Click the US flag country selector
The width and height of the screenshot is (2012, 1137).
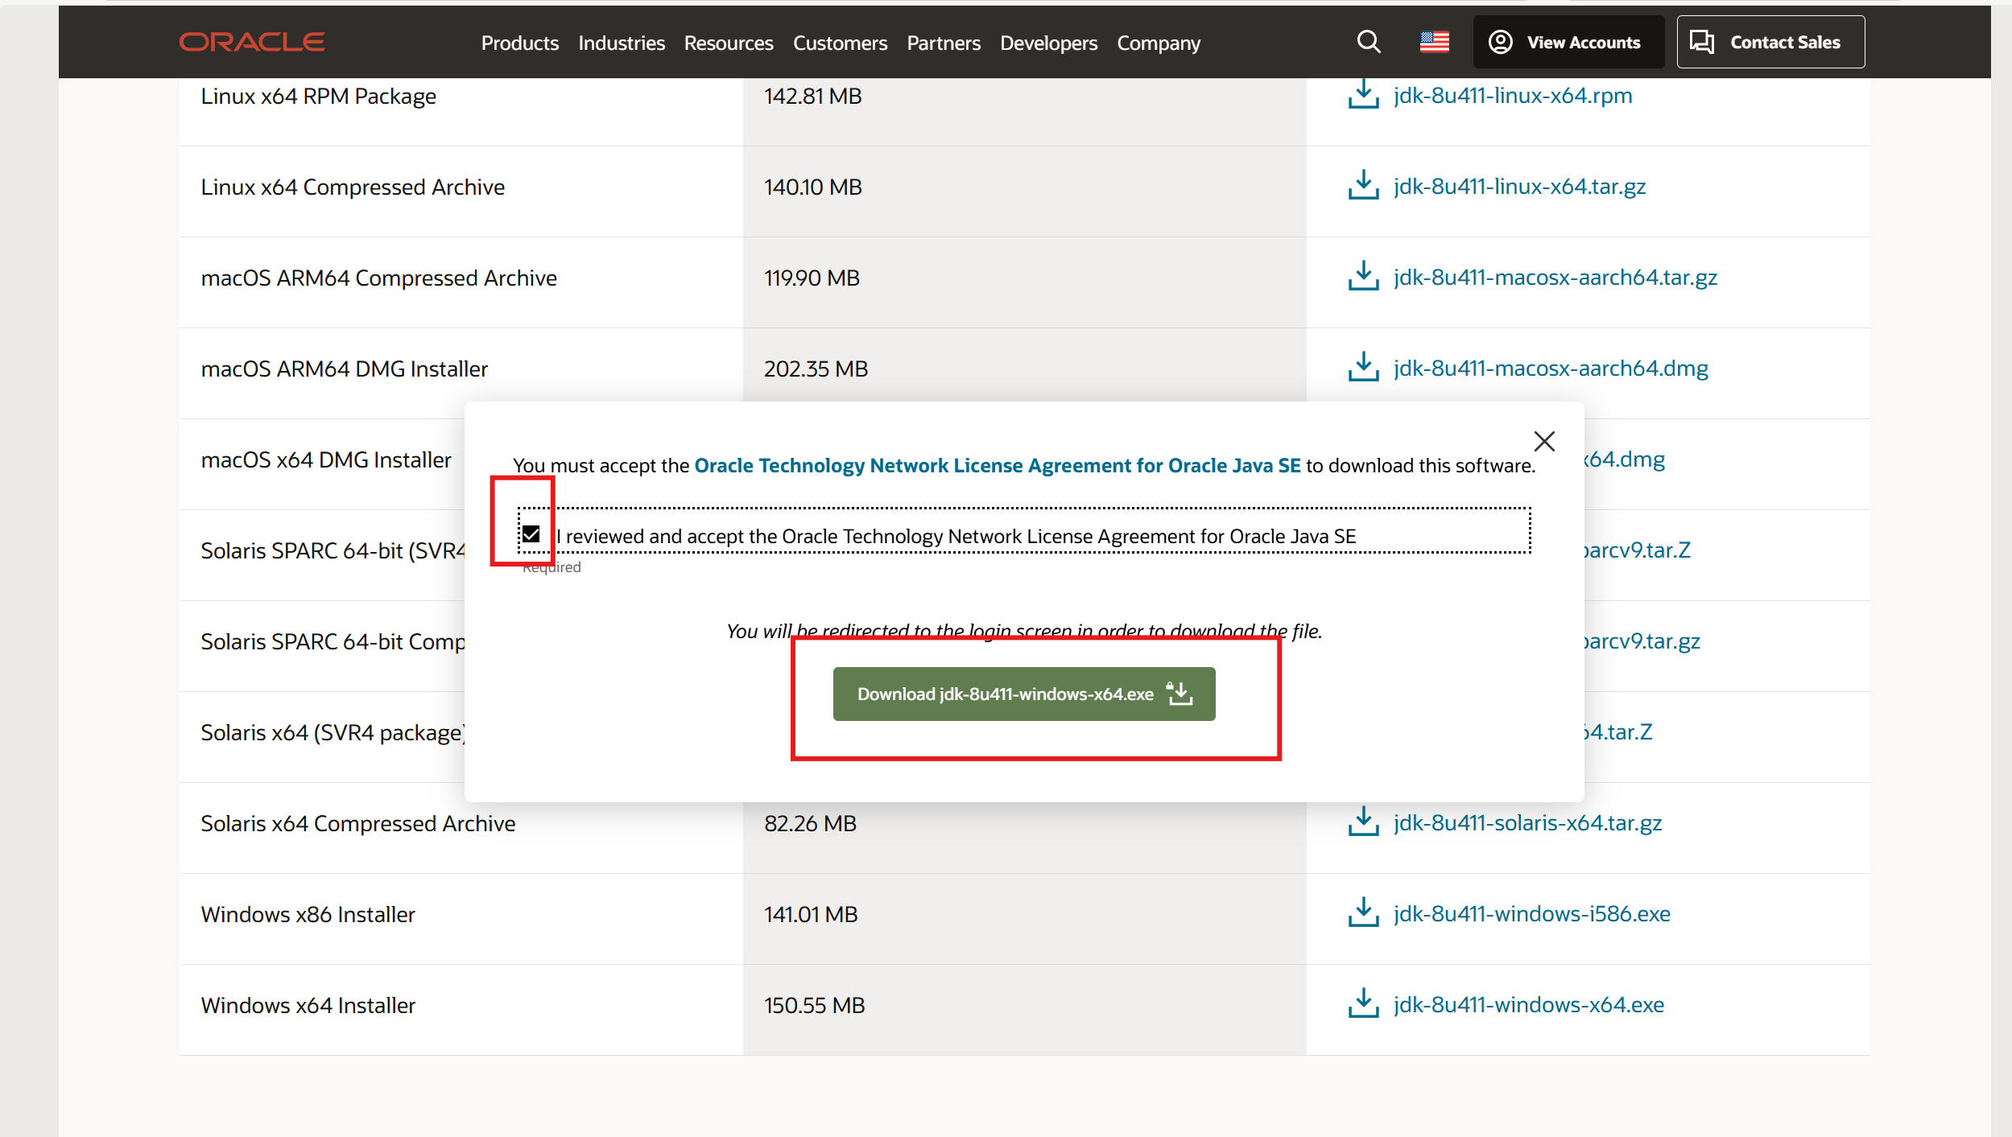[x=1434, y=42]
